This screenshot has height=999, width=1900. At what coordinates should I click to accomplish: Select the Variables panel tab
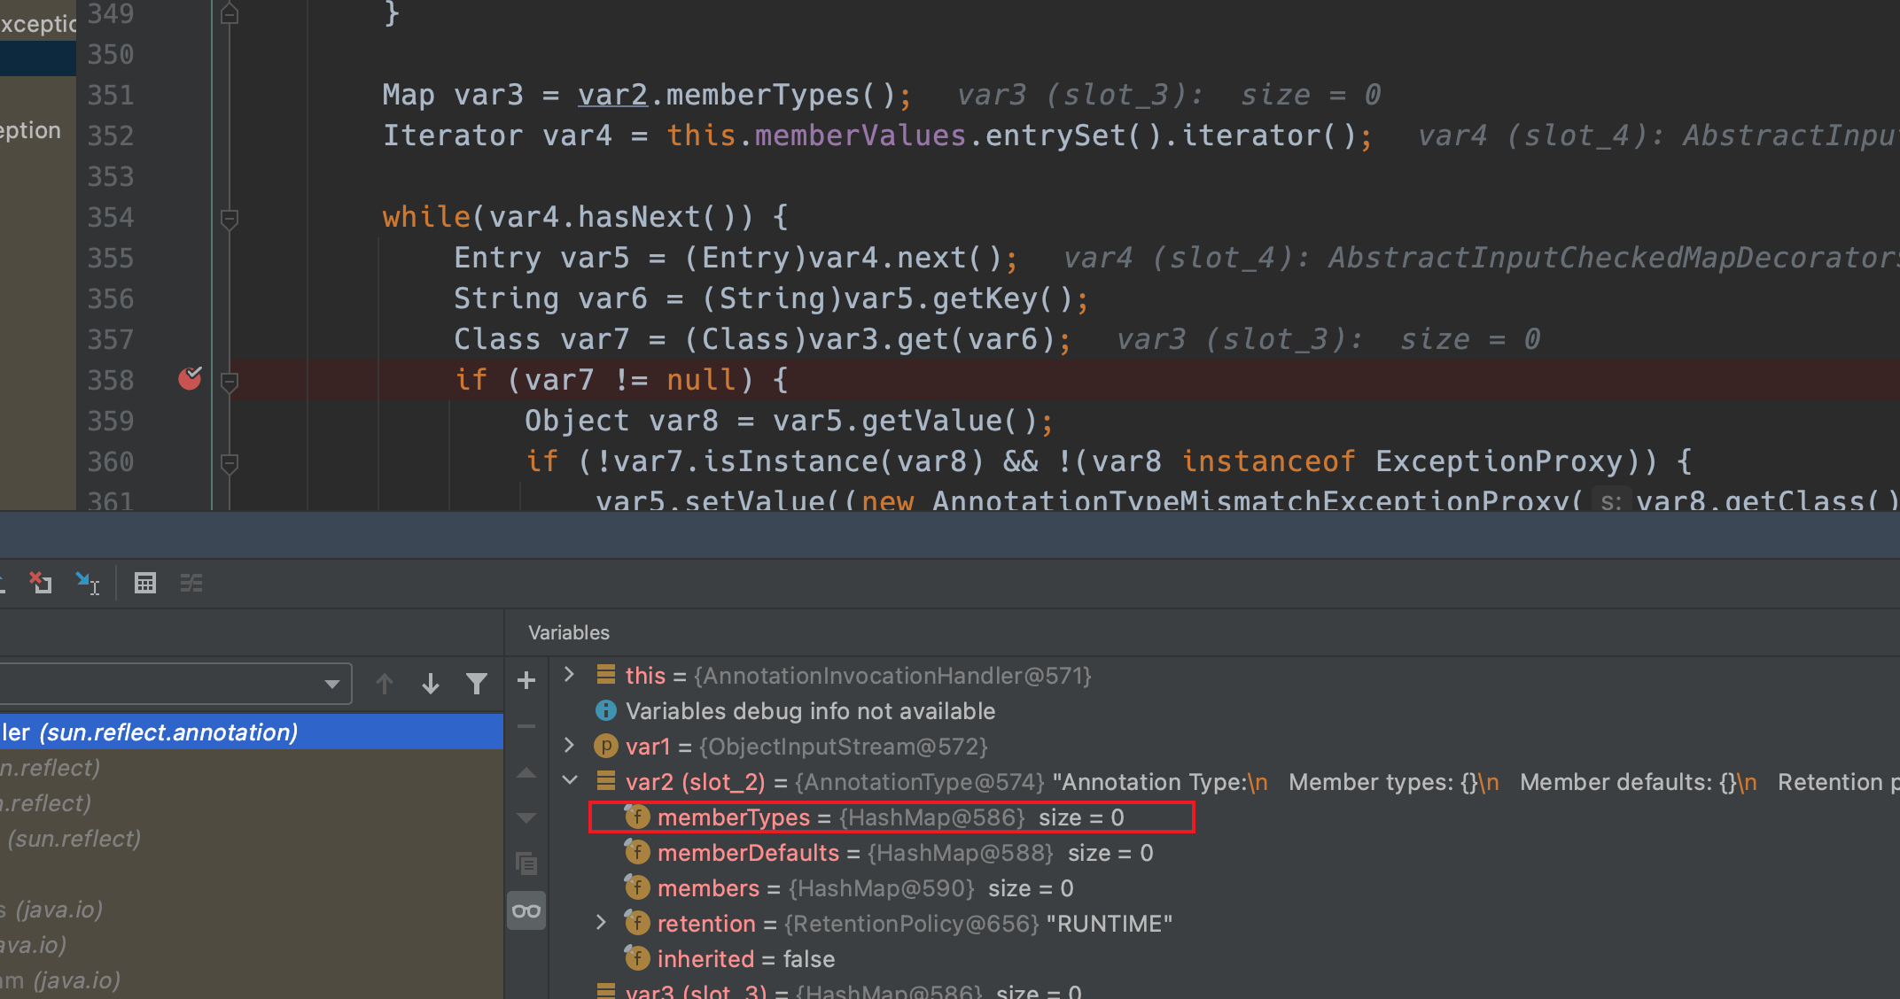569,632
